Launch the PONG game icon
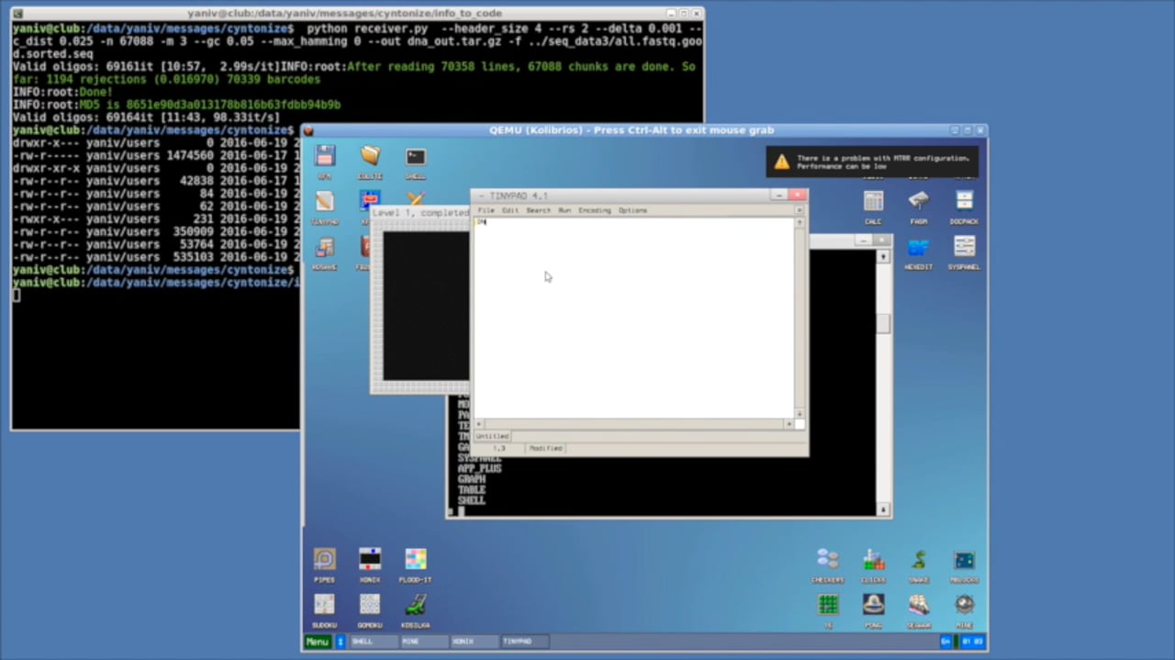 873,604
